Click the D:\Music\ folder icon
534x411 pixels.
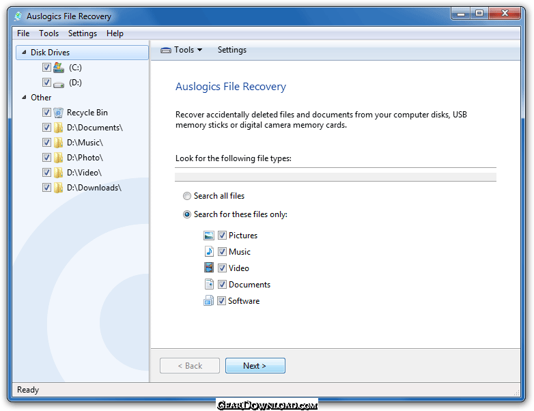tap(59, 143)
